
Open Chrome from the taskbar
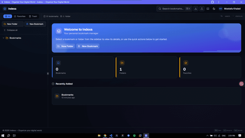click(105, 135)
